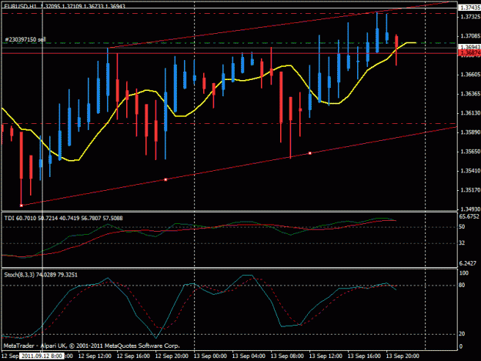Click the 1.35650 price scale label
The width and height of the screenshot is (481, 361).
point(470,152)
